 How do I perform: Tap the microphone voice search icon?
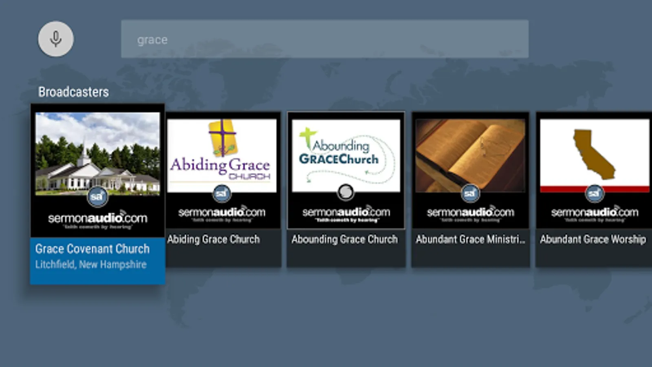[56, 39]
